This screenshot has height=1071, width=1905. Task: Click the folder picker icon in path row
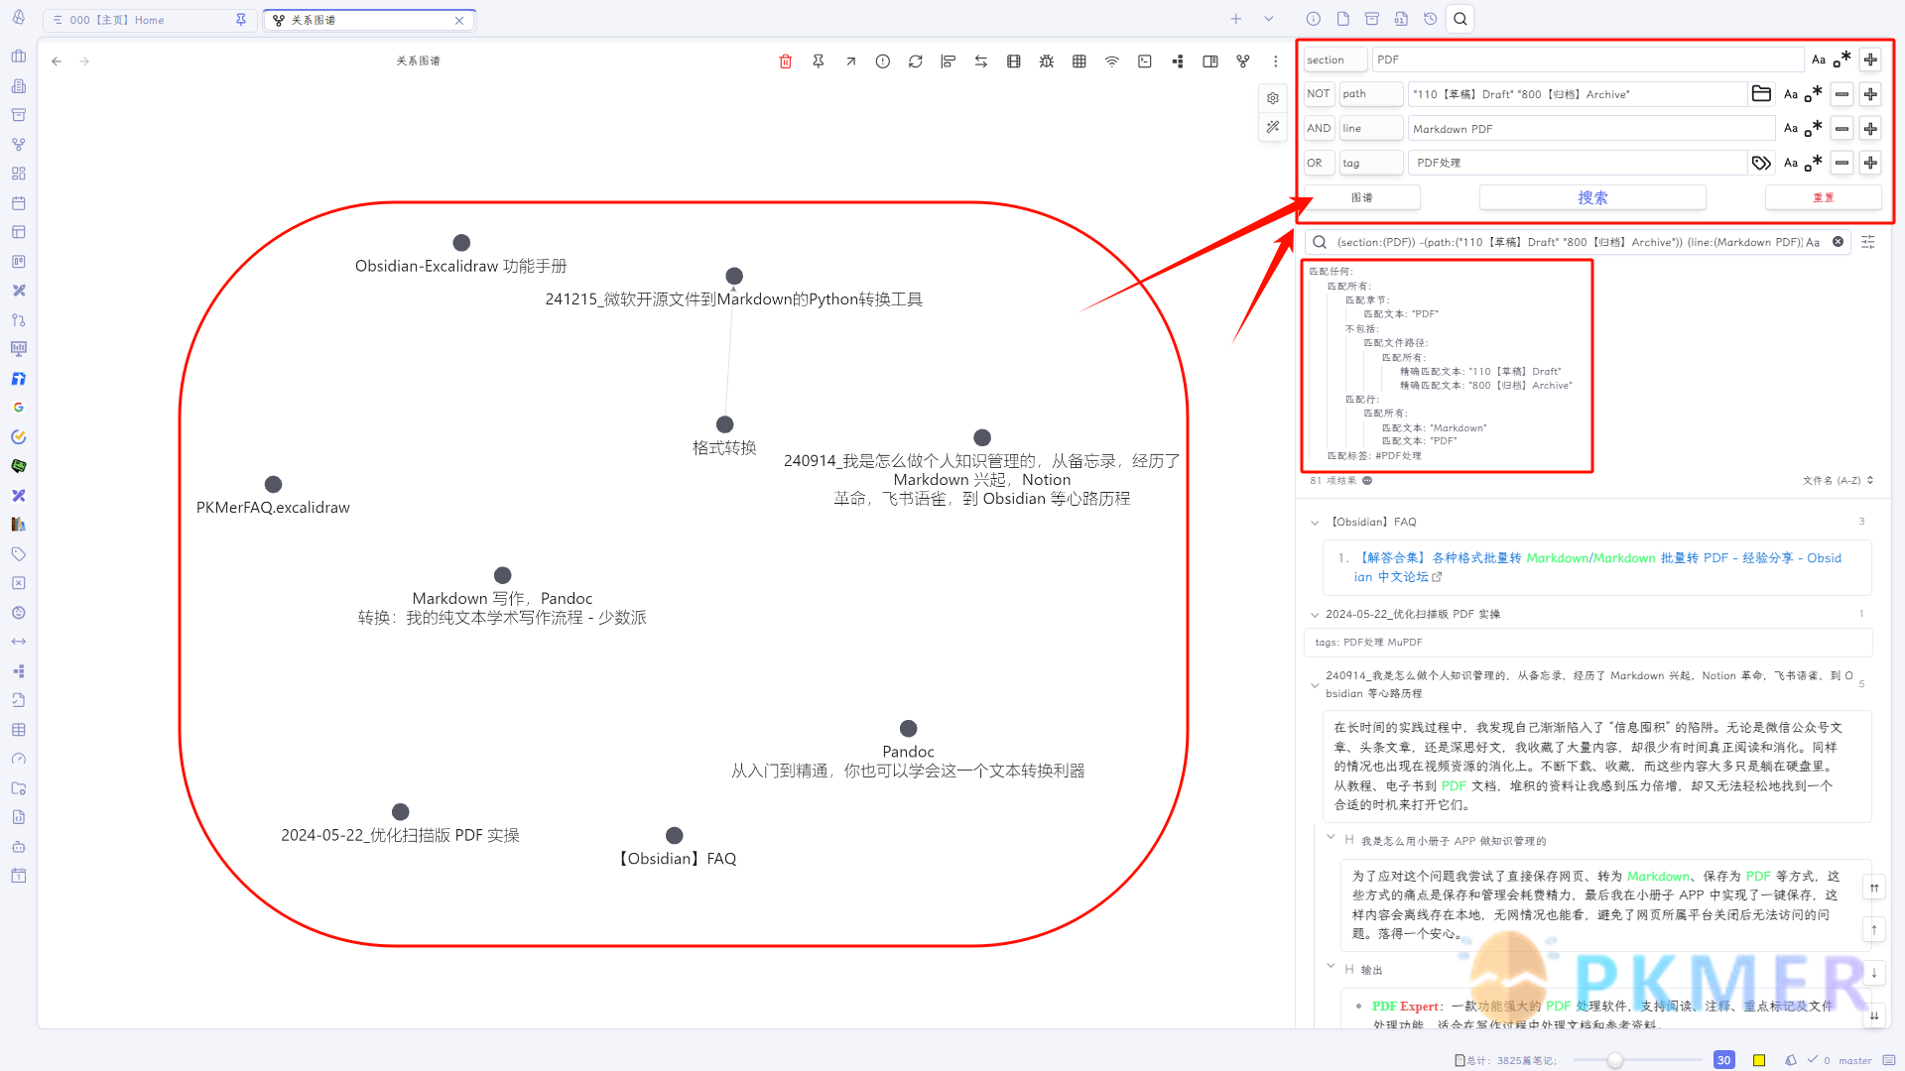tap(1761, 94)
